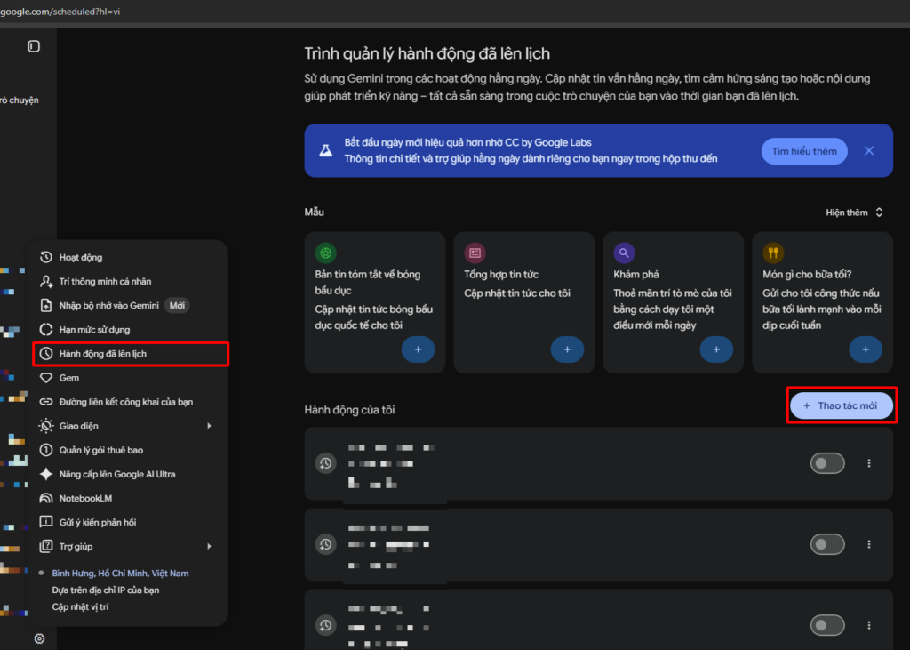Click Trình quản lý hành động đã lên lịch title

coord(427,53)
